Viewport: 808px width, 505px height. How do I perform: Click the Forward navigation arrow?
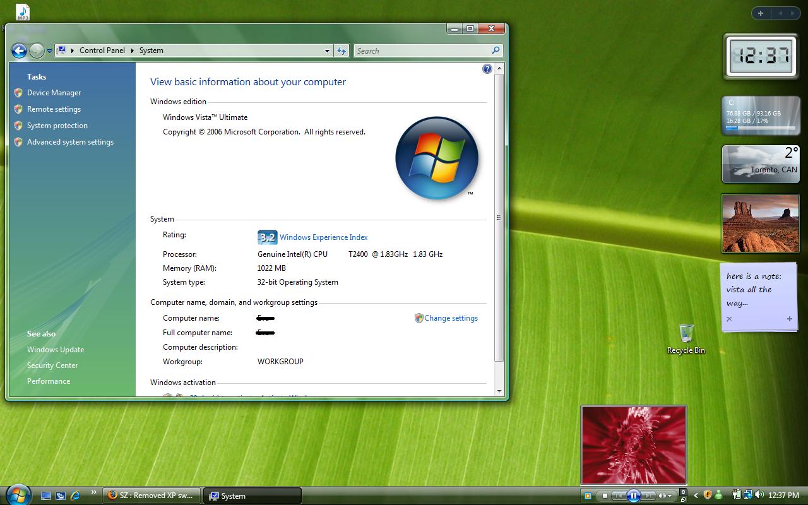pos(37,50)
